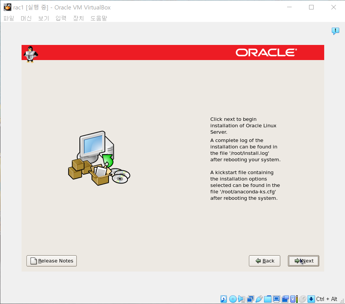Click the Oracle logo in the banner
This screenshot has height=304, width=345.
[266, 52]
